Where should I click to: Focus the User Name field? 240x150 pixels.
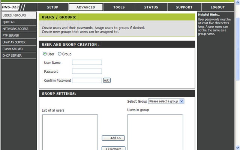point(87,62)
